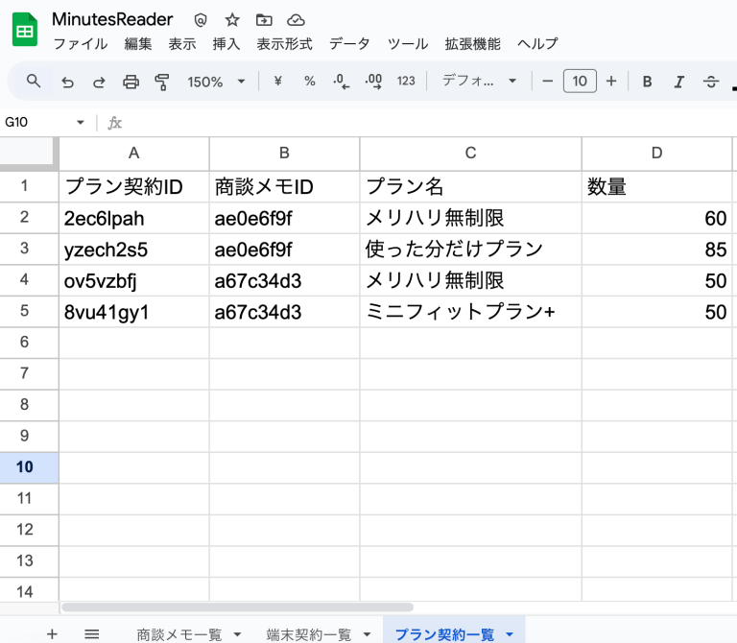Open more number formats (123)
This screenshot has width=737, height=643.
406,82
